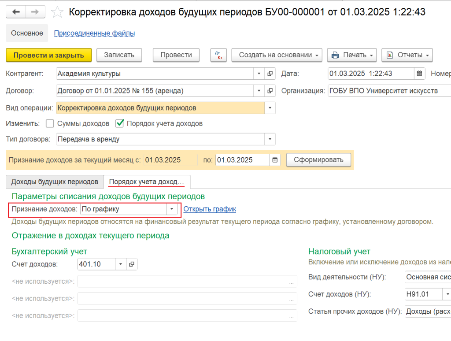Click Вид операции field value
451x341 pixels.
click(x=160, y=108)
